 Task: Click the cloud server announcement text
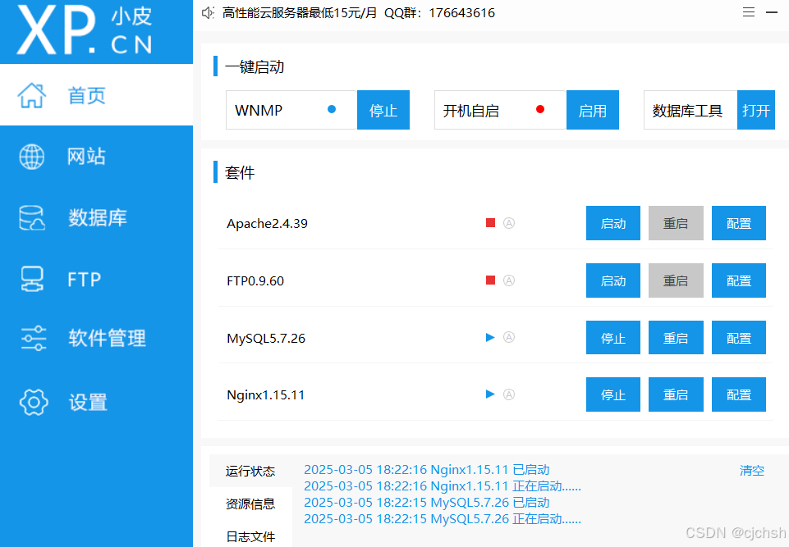(359, 12)
